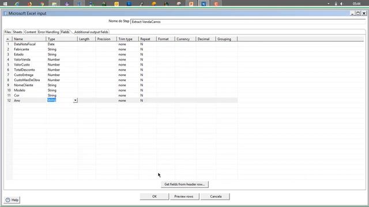Viewport: 369px width, 207px height.
Task: Select the CustoEntrega field name
Action: 24,75
